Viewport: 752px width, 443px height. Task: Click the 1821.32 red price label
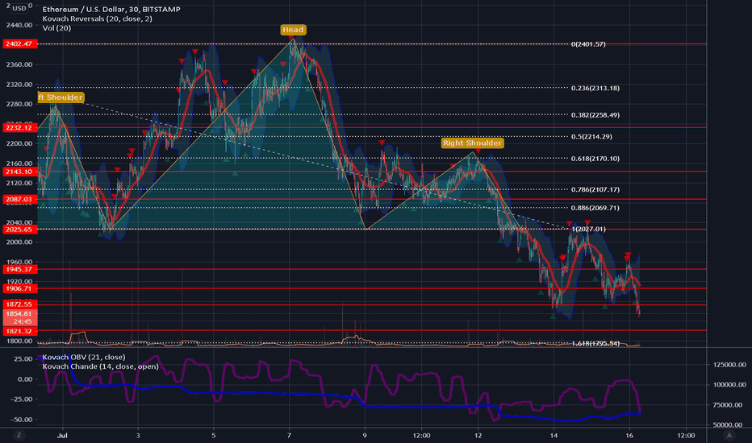tap(19, 331)
